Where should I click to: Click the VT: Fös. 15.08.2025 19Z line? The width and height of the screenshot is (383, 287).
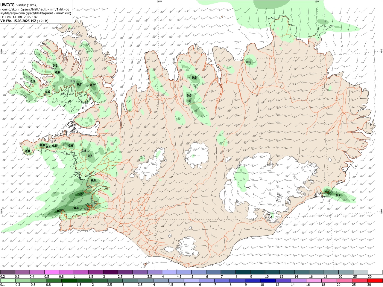(24, 21)
